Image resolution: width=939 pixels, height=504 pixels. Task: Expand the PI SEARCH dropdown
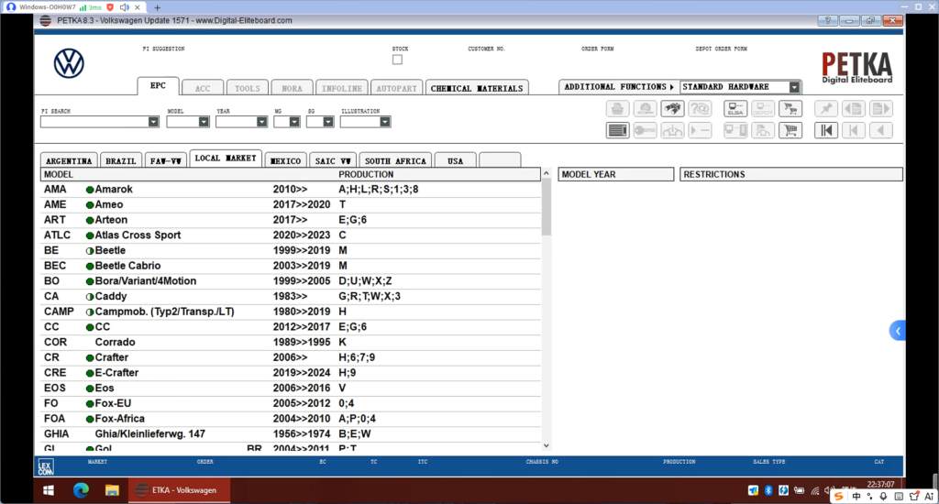pyautogui.click(x=153, y=122)
